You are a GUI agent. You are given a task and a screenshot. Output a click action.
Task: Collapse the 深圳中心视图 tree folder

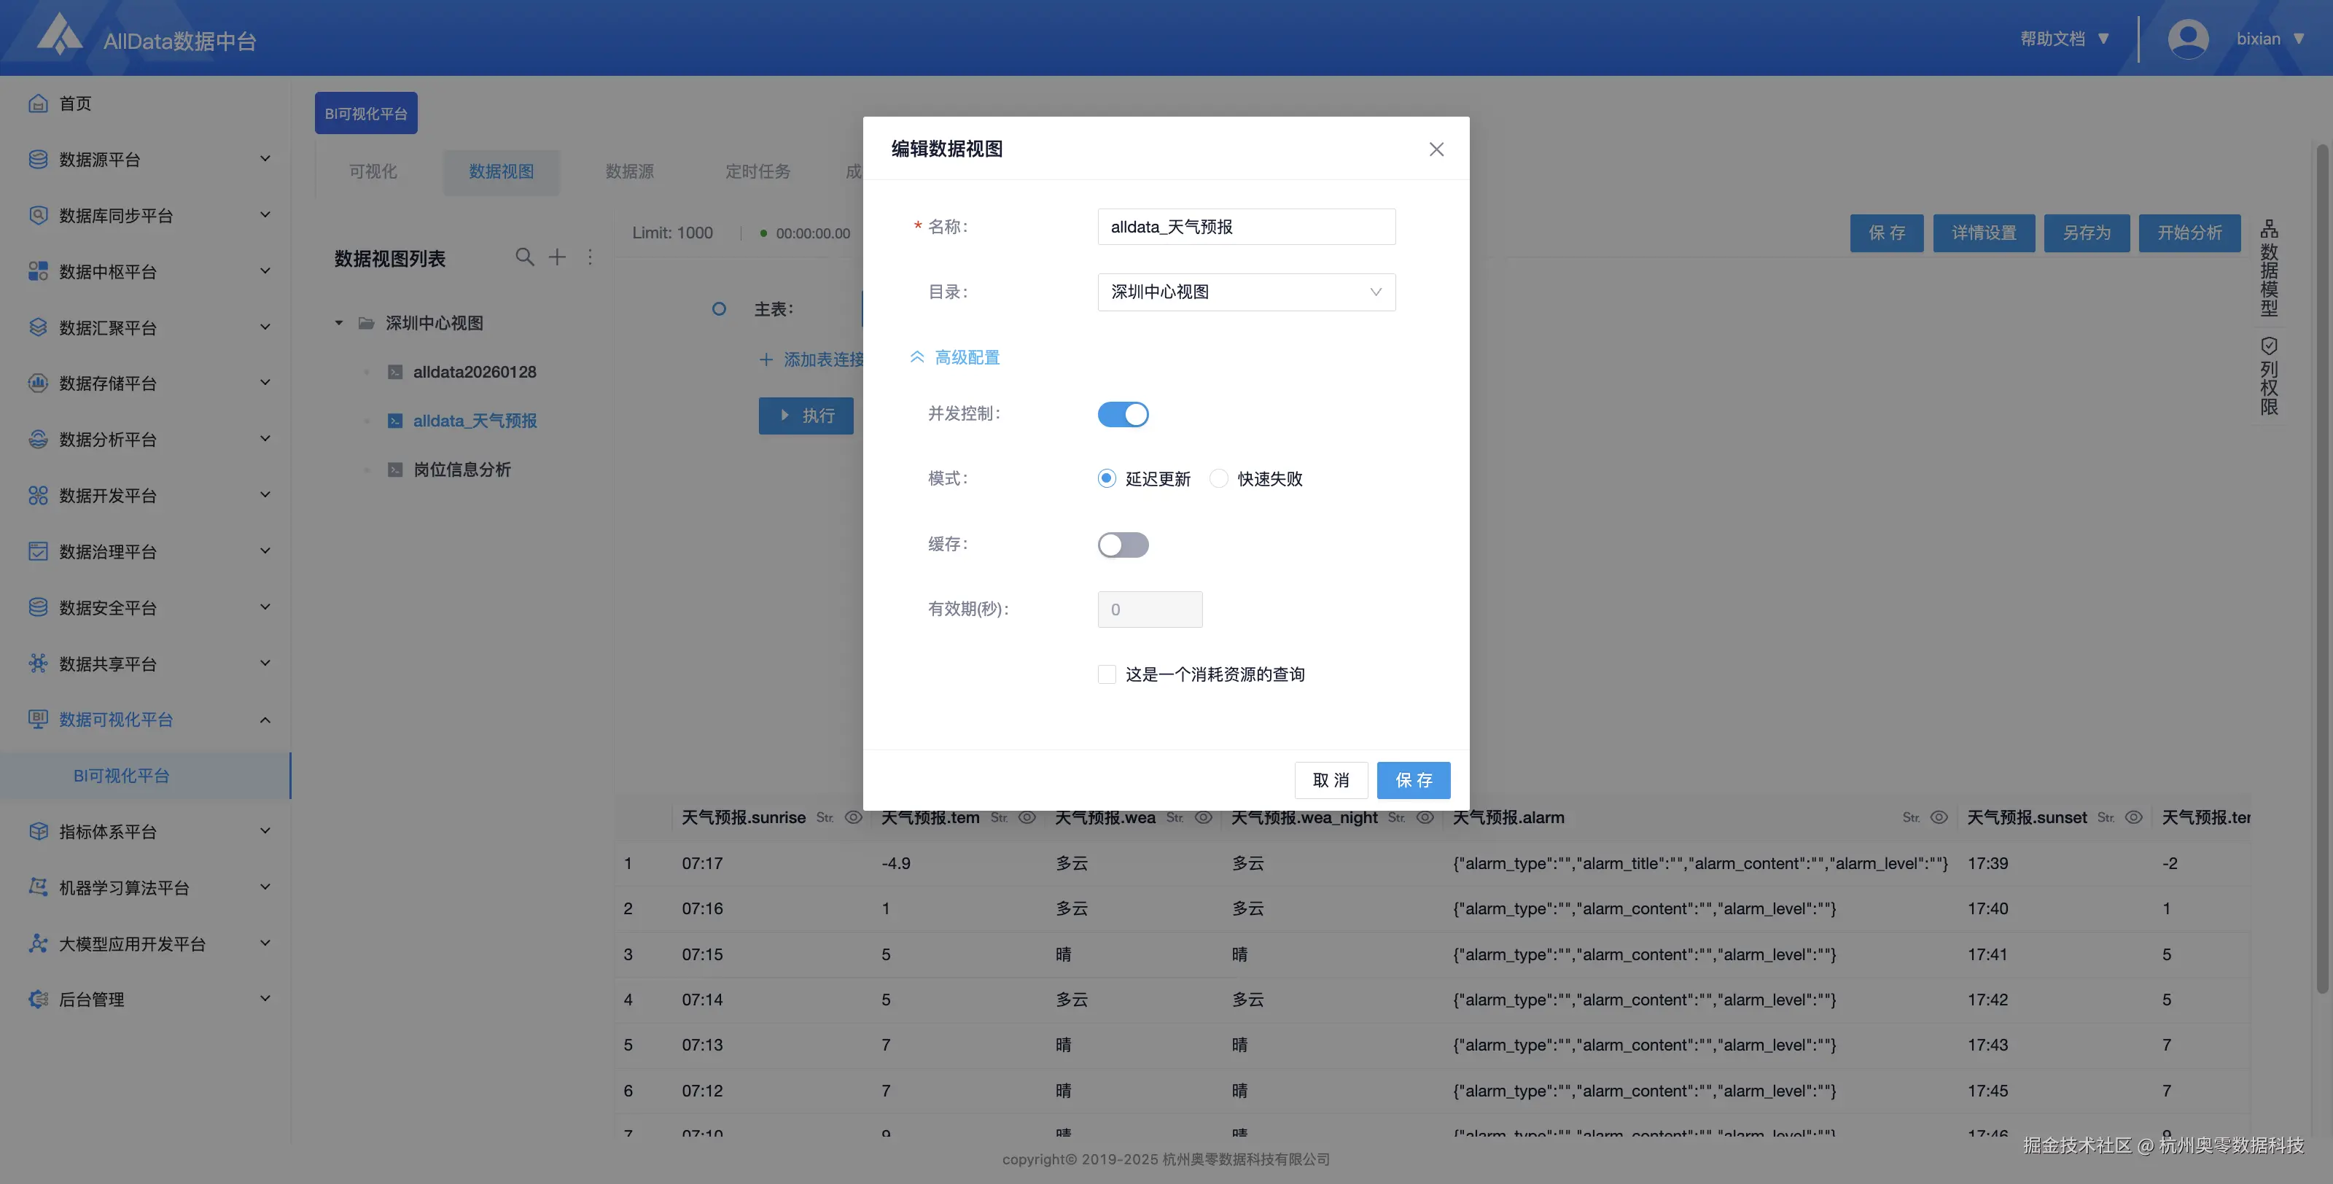click(339, 322)
